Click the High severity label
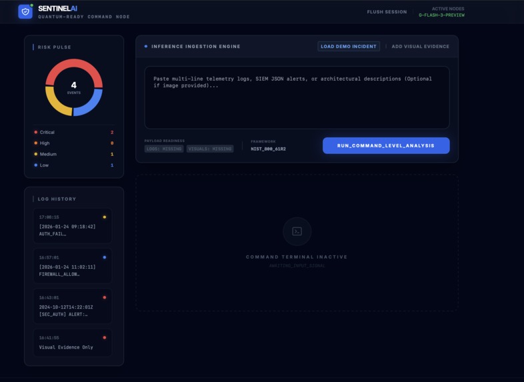The image size is (524, 382). [45, 143]
